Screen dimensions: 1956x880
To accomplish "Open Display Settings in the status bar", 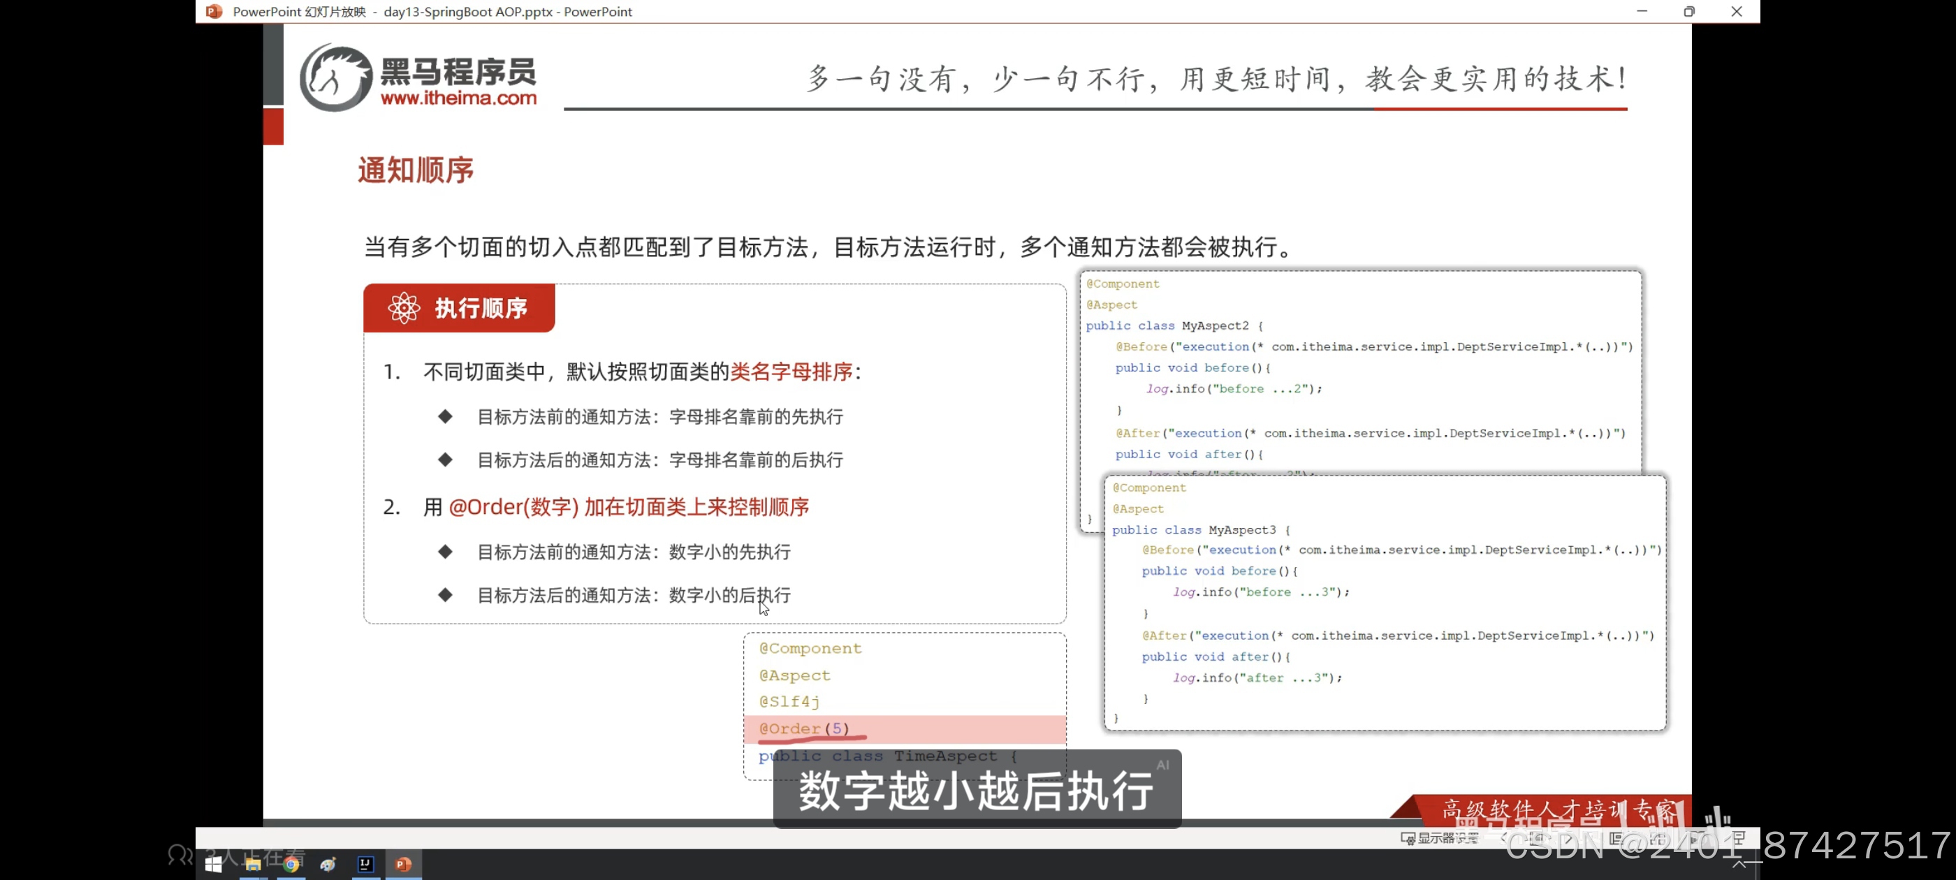I will click(x=1439, y=838).
